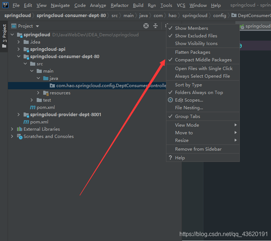This screenshot has width=271, height=241.
Task: Click the springcloud root project folder icon
Action: [x=20, y=35]
